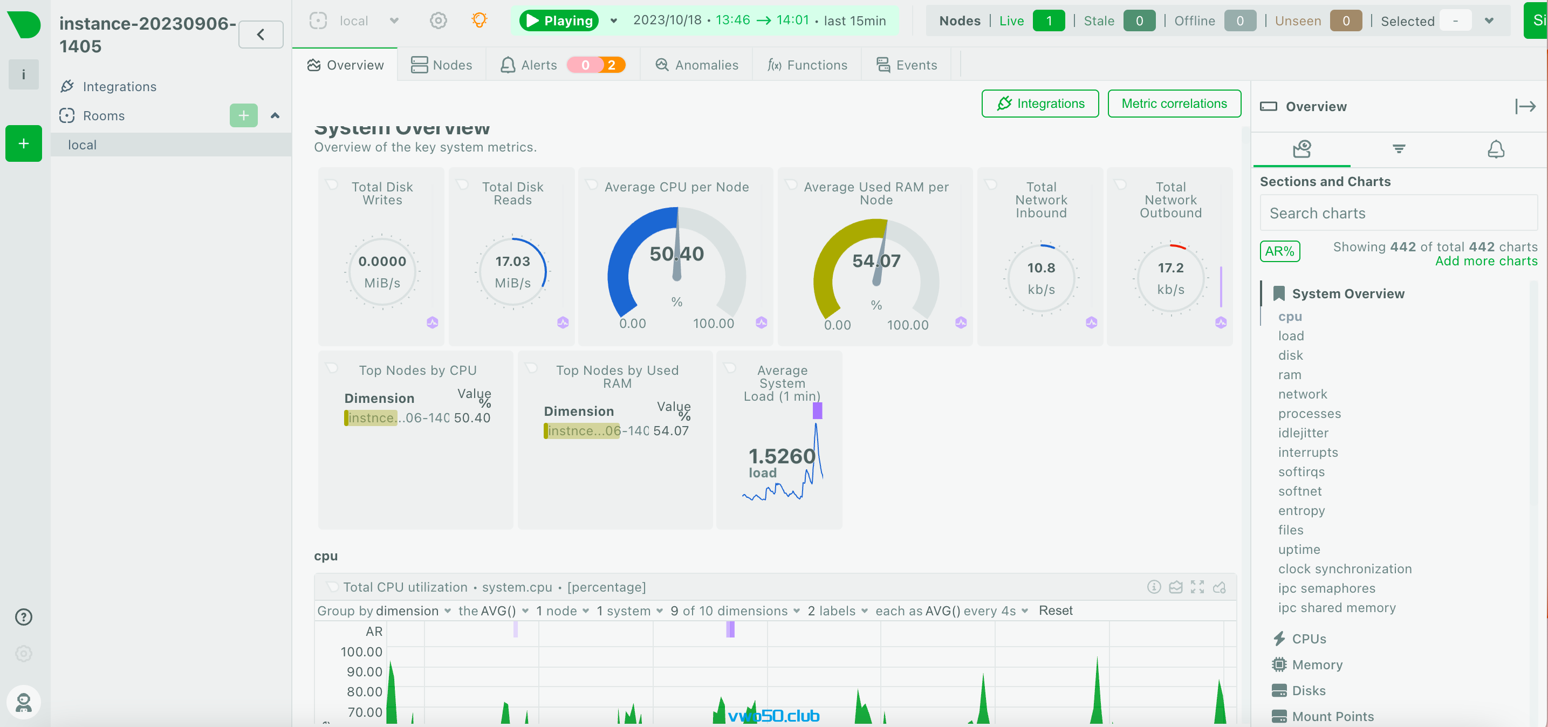The width and height of the screenshot is (1548, 727).
Task: Click the help question mark icon
Action: pyautogui.click(x=23, y=616)
